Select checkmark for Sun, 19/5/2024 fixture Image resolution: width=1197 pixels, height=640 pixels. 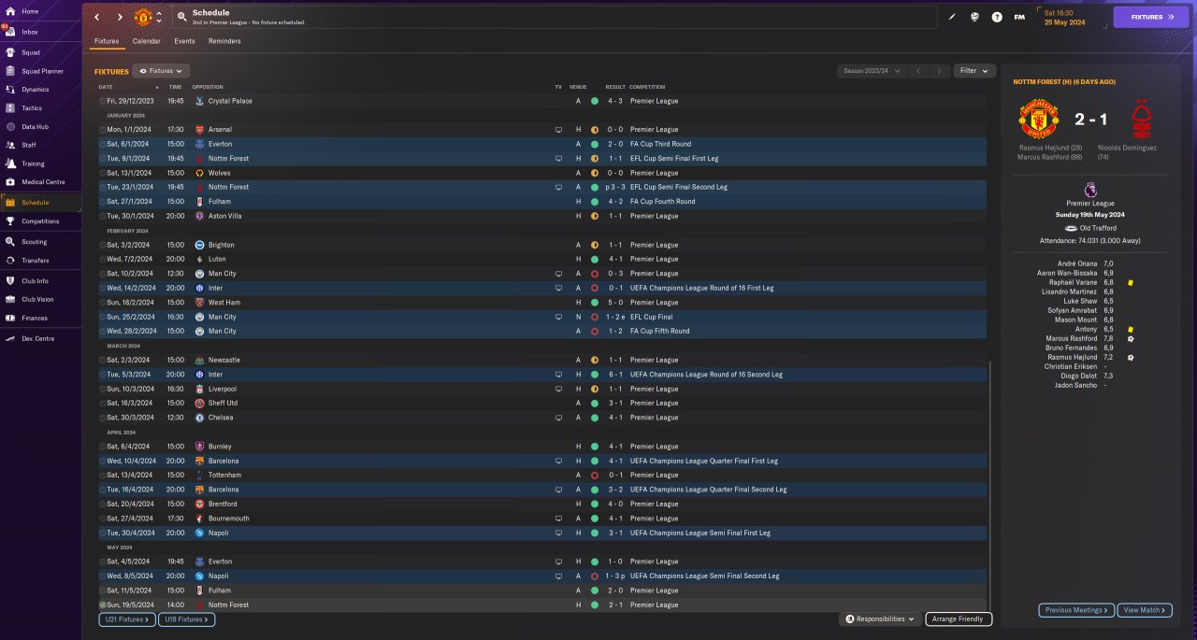pos(102,605)
